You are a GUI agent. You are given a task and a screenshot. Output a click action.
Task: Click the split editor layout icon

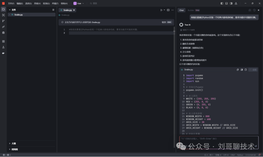(x=168, y=10)
